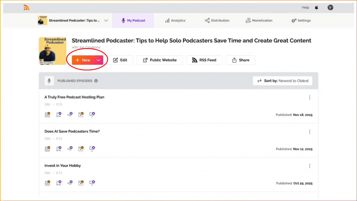Viewport: 357px width, 201px height.
Task: Click the microphone icon beside Published Episodes
Action: tap(49, 80)
